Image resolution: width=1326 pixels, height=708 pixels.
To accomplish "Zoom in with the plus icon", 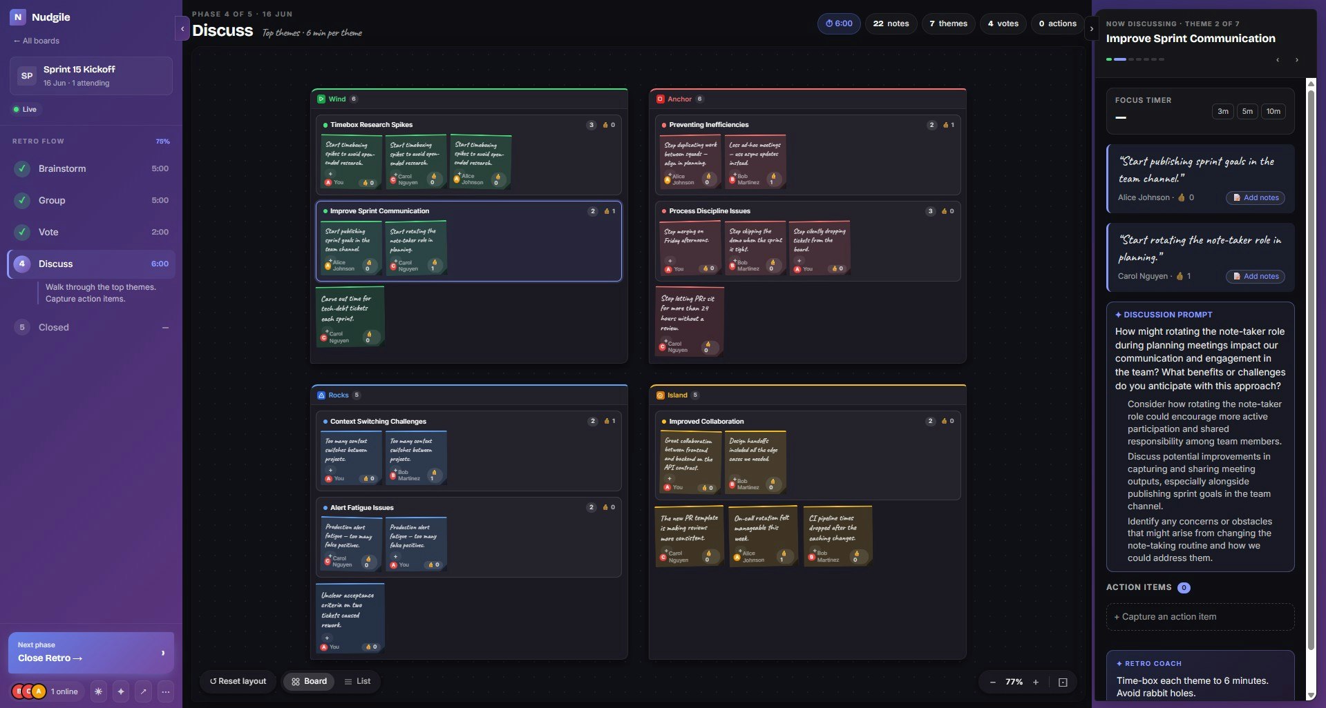I will [1036, 682].
